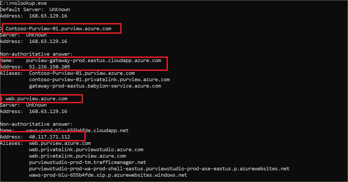Click the typed Contoso-Purview-01.purview.azure.com query at the prompt

pyautogui.click(x=58, y=29)
